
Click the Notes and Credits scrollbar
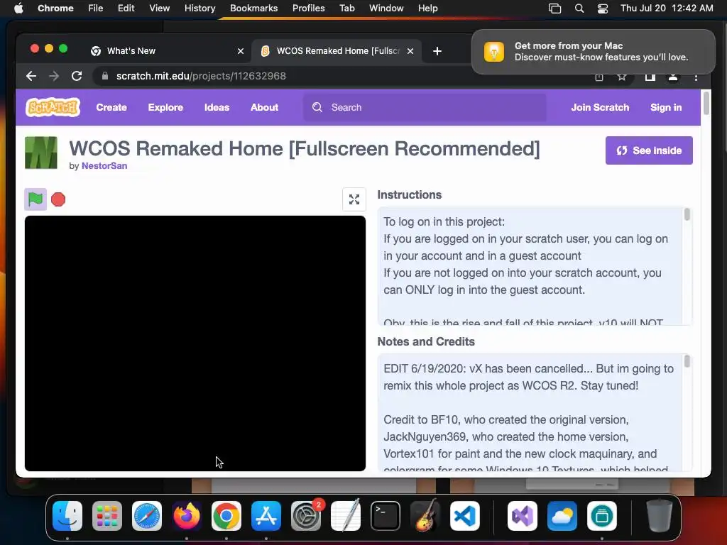click(687, 361)
